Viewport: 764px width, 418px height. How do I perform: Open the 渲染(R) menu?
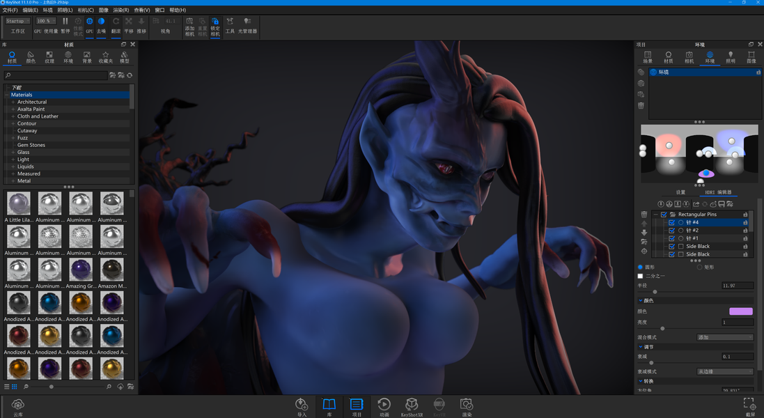click(121, 10)
